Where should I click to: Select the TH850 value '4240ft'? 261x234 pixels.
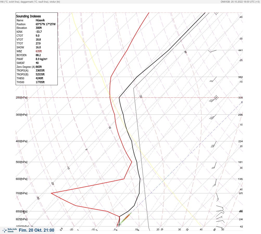click(39, 78)
